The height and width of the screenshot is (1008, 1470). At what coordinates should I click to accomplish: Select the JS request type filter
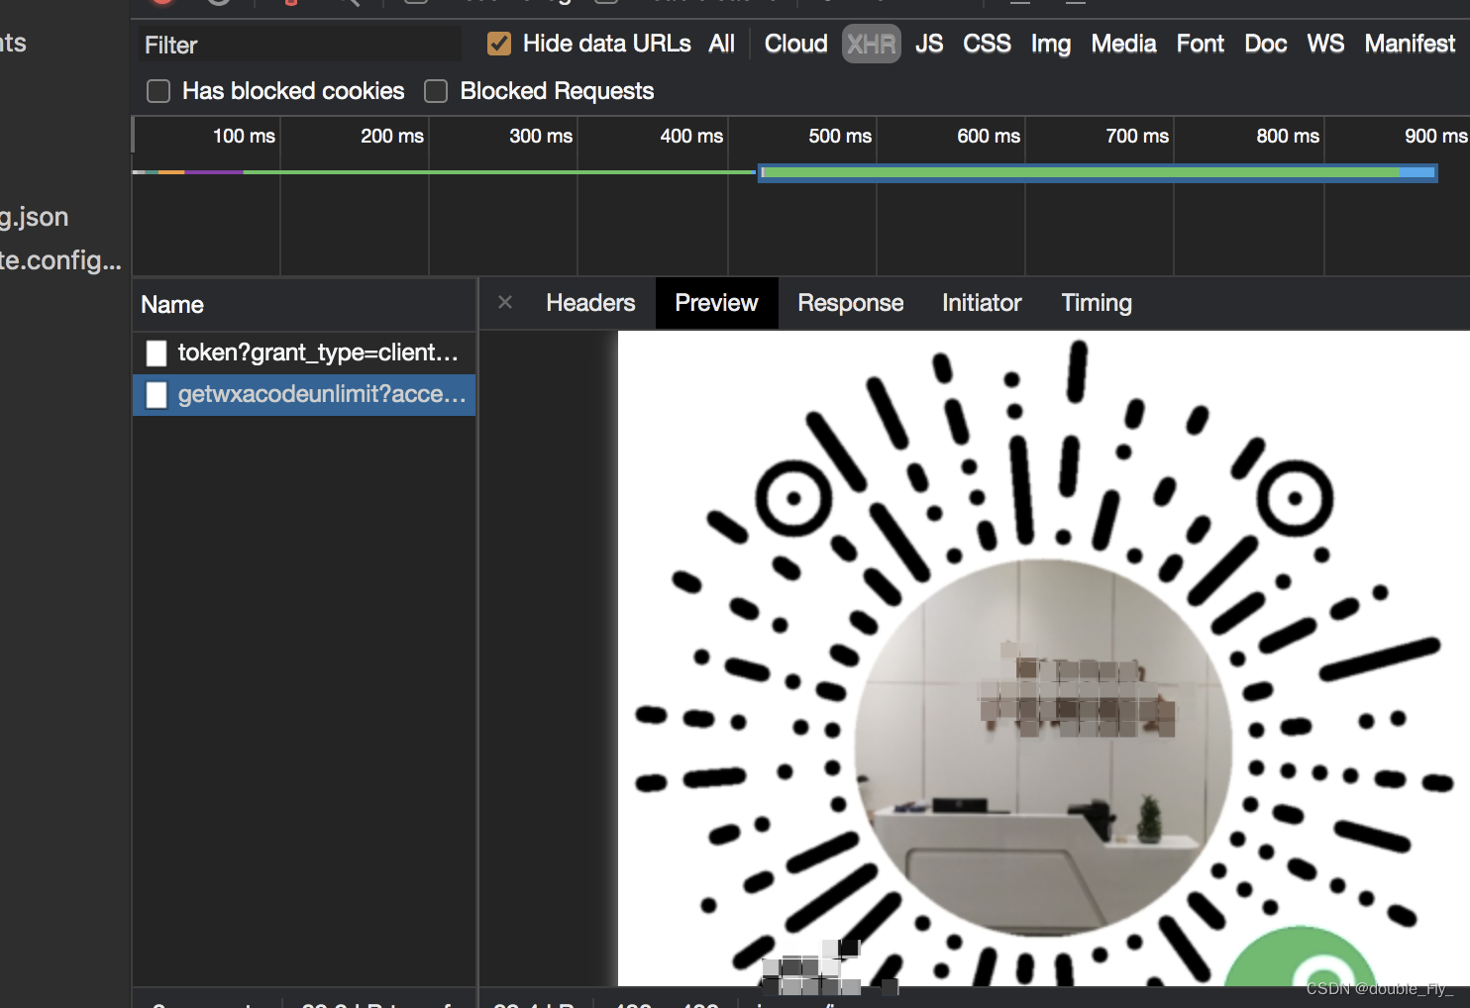tap(929, 44)
